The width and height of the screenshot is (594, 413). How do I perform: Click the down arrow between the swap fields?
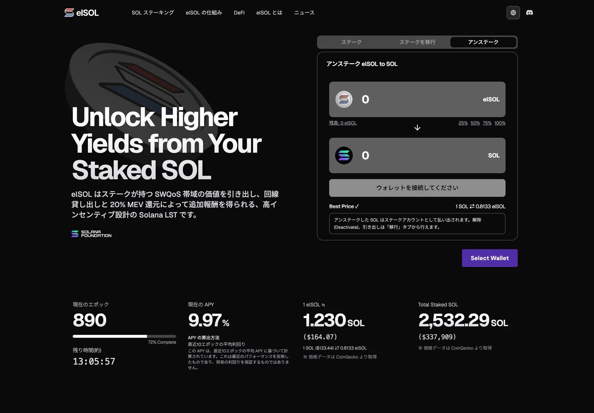coord(417,127)
